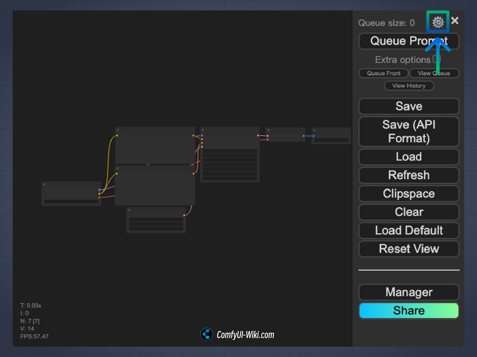Enable the Extra options checkbox
Image resolution: width=477 pixels, height=357 pixels.
pyautogui.click(x=436, y=59)
